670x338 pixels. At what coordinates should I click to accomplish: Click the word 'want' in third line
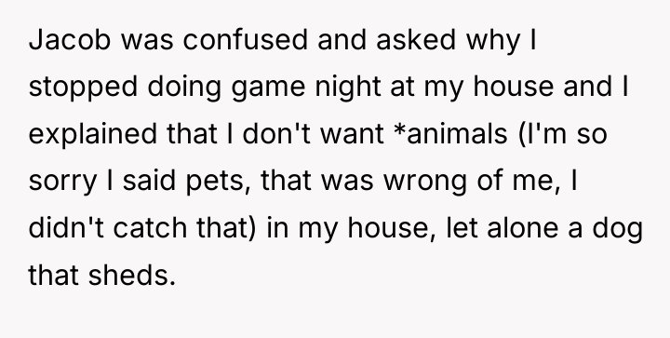pyautogui.click(x=352, y=133)
